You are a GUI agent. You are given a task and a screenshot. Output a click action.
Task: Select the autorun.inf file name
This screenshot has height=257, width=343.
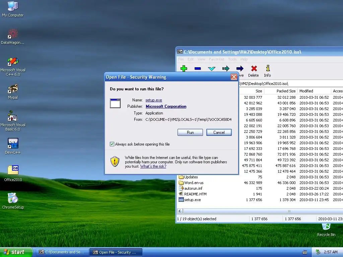(193, 188)
